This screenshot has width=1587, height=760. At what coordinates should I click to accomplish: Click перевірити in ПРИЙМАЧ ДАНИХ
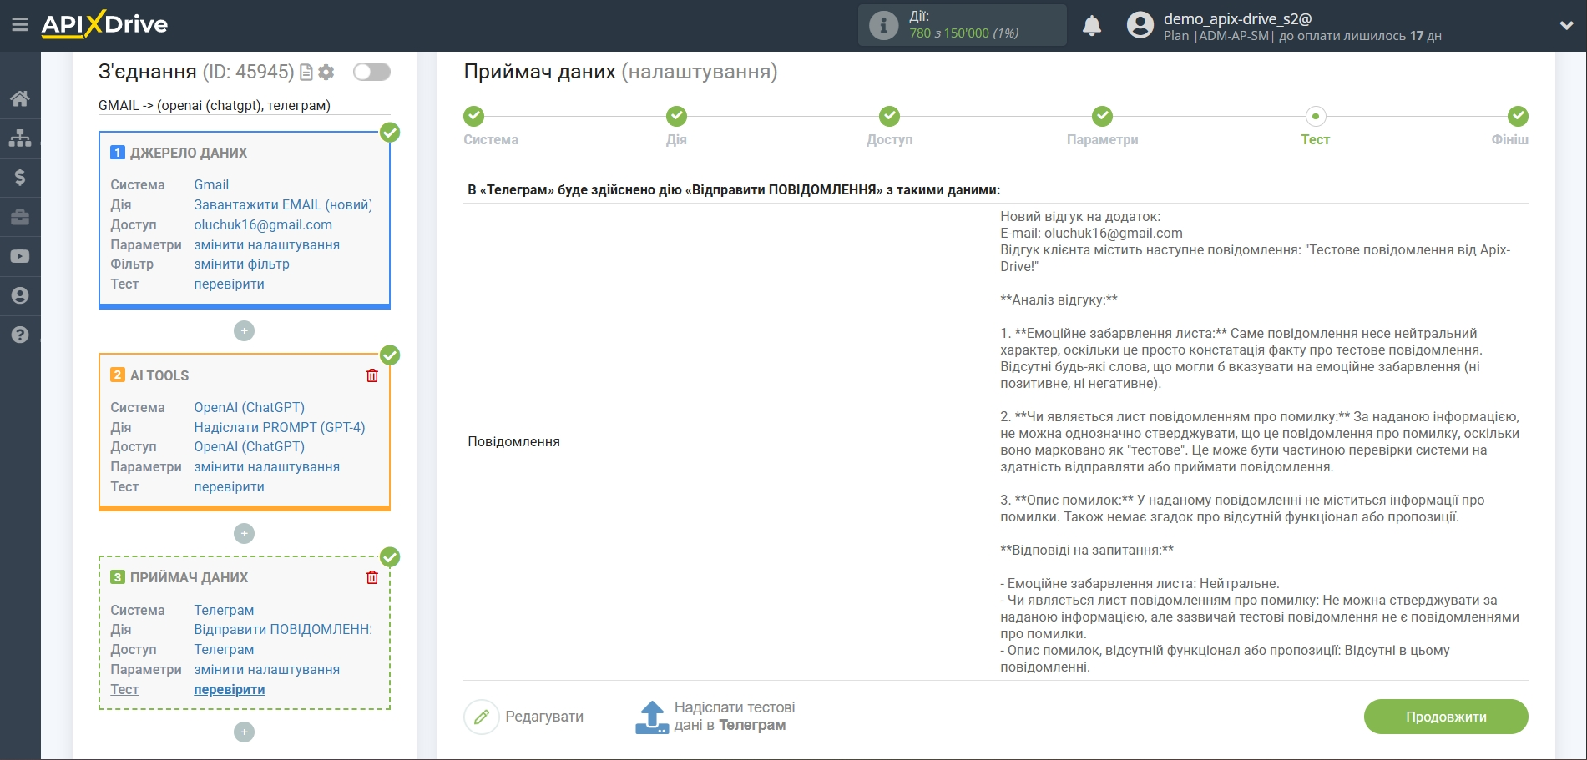click(230, 690)
